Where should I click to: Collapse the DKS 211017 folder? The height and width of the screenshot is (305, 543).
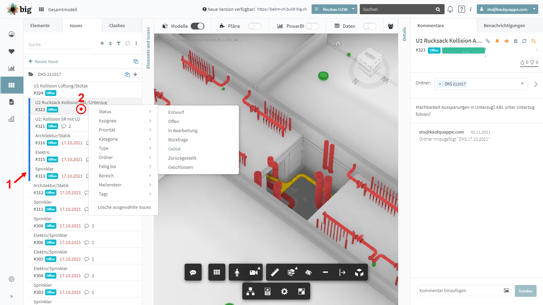(31, 74)
